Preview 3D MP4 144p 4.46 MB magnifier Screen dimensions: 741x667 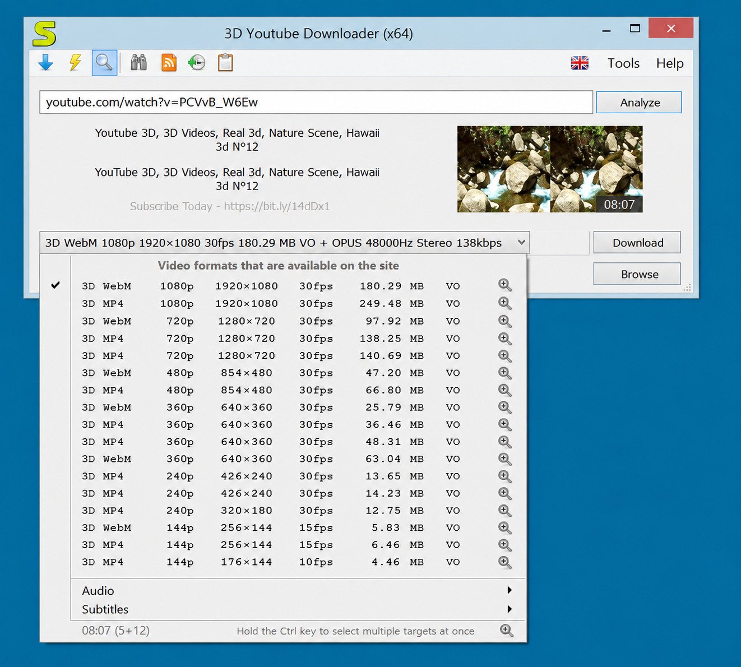click(x=505, y=562)
